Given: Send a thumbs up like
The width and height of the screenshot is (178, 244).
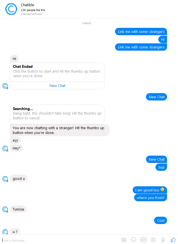Looking at the screenshot, I should (x=173, y=240).
